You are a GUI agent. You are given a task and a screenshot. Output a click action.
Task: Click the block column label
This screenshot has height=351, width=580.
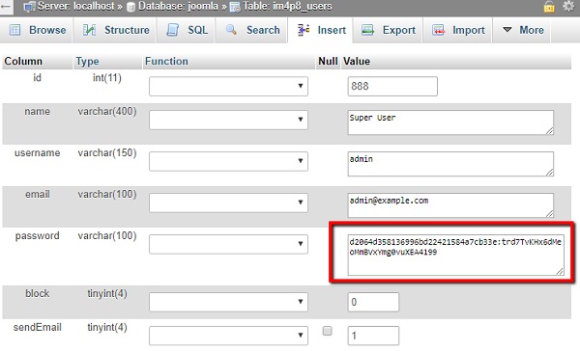pos(37,293)
